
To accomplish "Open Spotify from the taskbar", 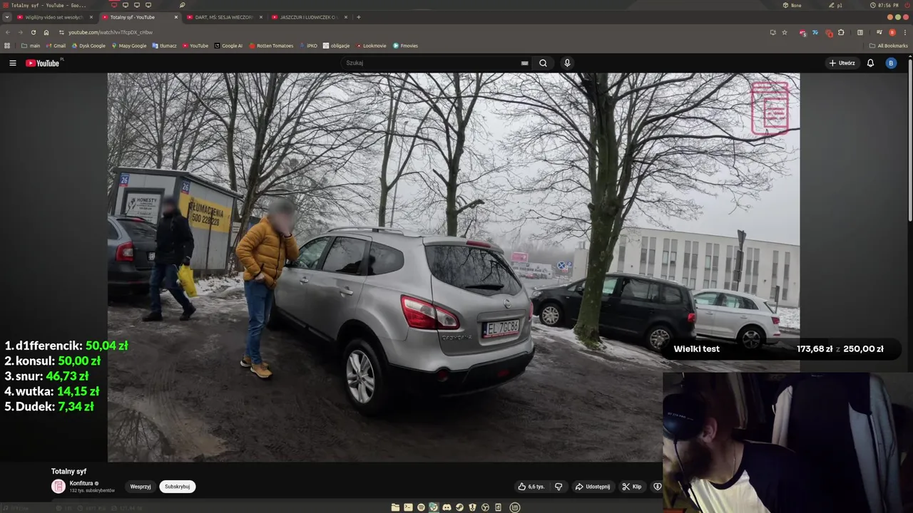I will coord(421,507).
